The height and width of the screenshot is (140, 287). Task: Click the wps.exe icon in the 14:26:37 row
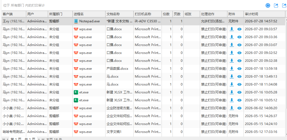point(76,116)
